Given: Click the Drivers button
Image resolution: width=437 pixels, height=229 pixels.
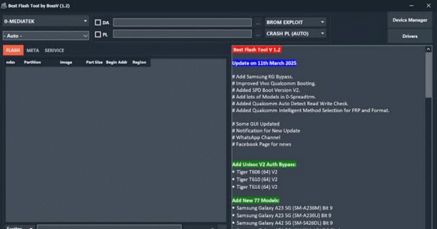Looking at the screenshot, I should tap(410, 36).
